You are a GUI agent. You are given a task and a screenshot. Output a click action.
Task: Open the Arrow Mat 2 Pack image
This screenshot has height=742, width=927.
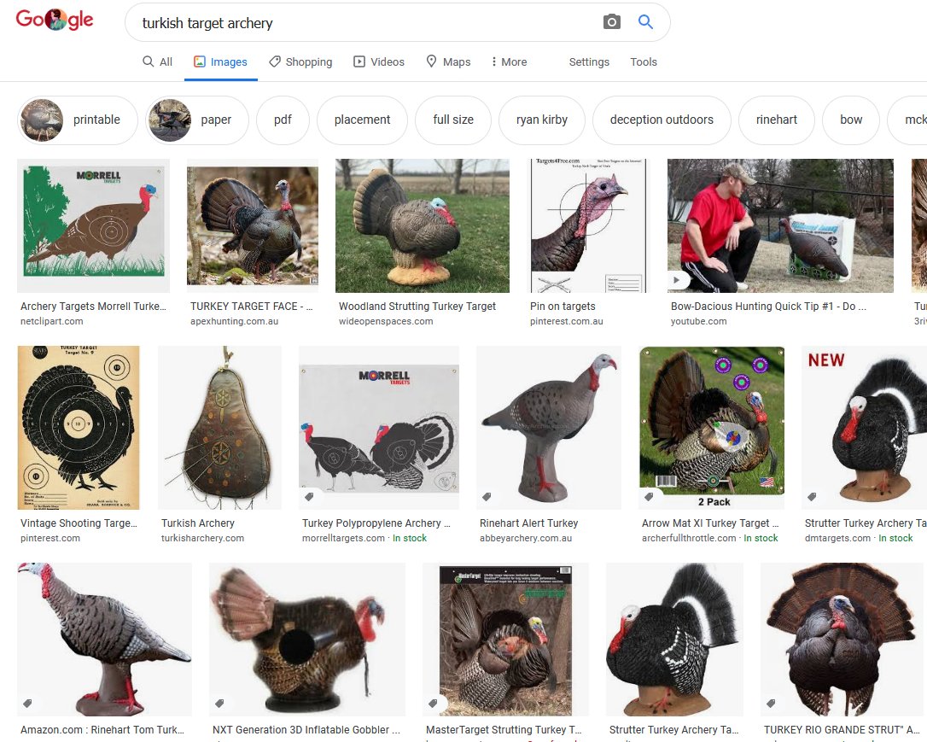pyautogui.click(x=712, y=428)
